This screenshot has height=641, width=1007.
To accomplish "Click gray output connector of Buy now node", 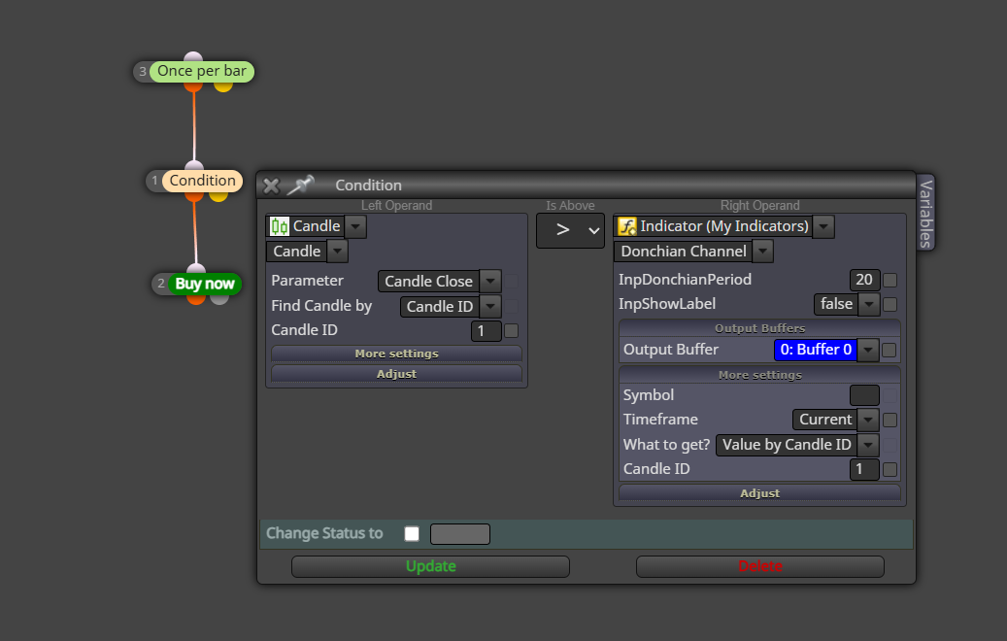I will pos(219,299).
